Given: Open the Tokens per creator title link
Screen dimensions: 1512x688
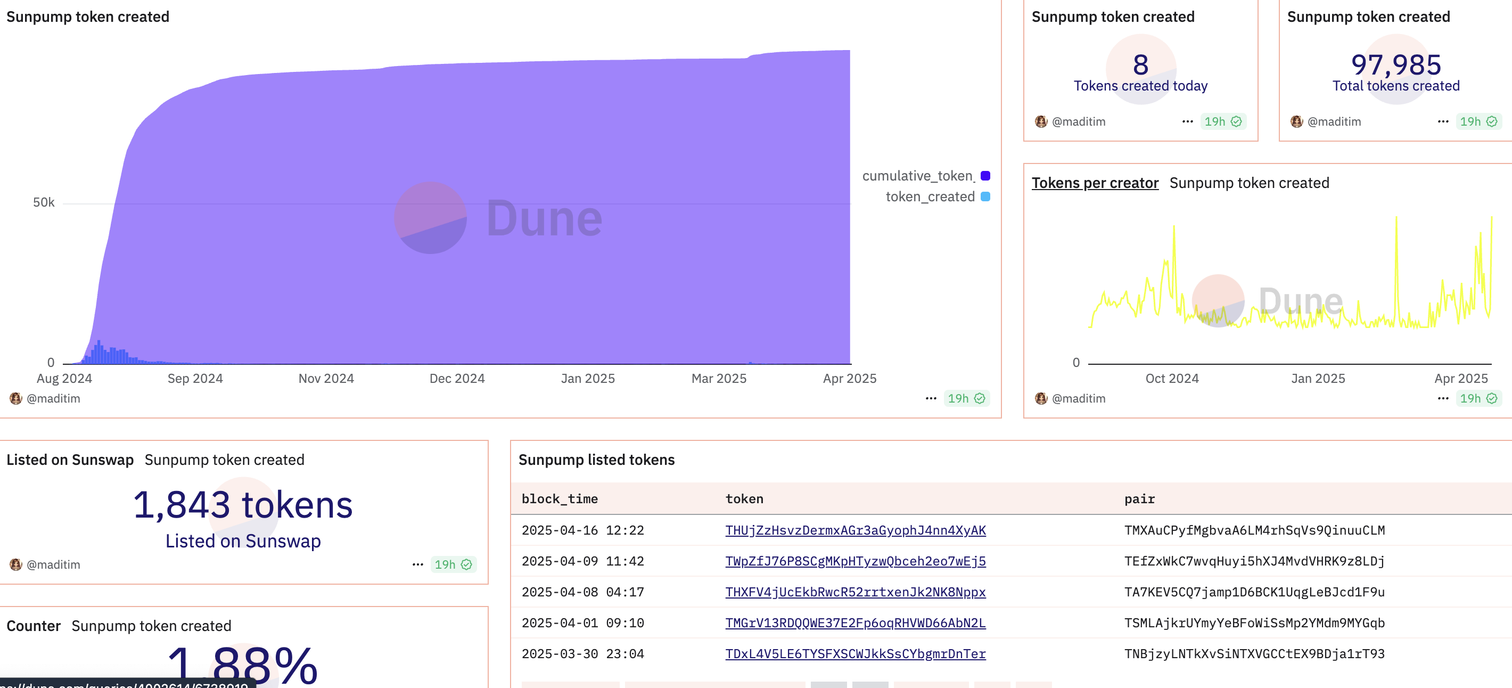Looking at the screenshot, I should 1095,183.
